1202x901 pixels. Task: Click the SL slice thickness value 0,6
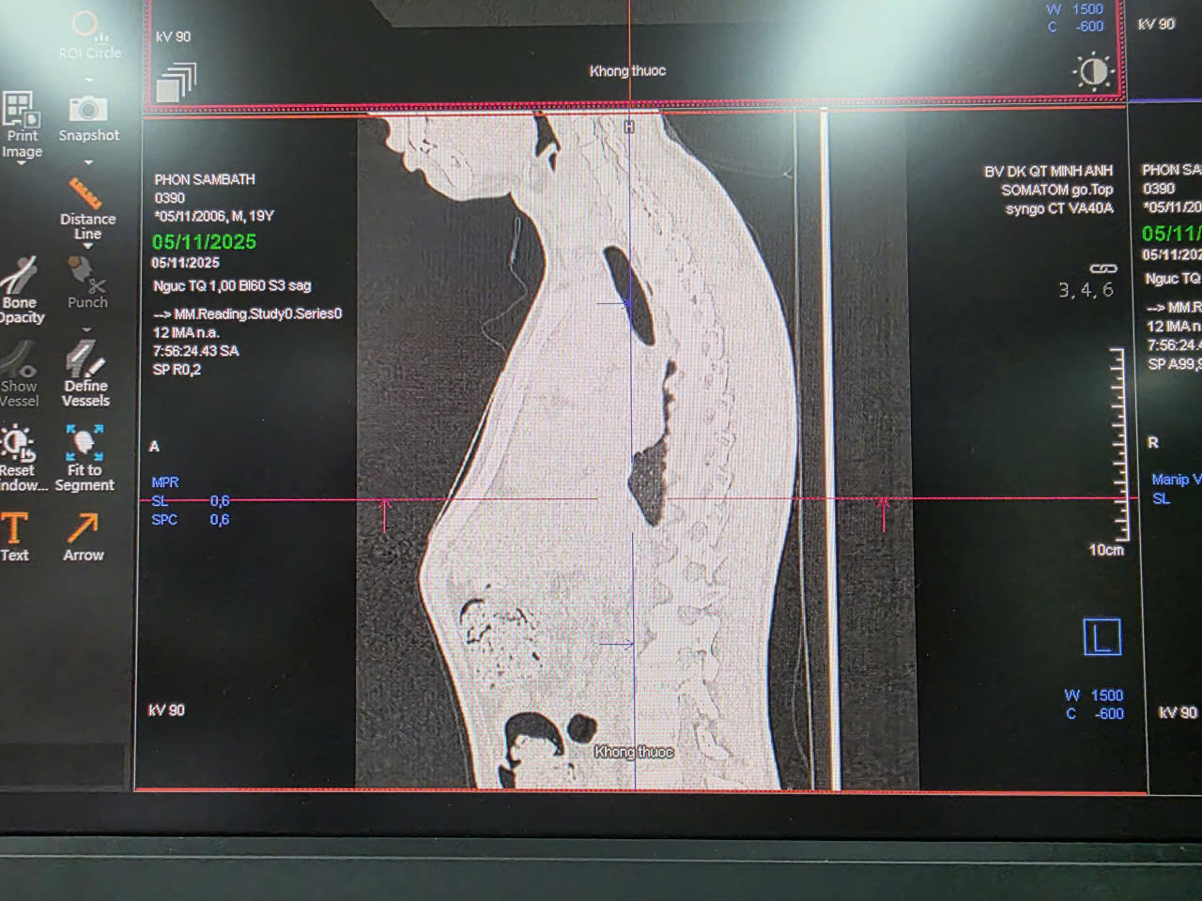(x=220, y=500)
